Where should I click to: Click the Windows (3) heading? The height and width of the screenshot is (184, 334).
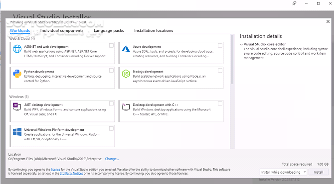tap(19, 96)
